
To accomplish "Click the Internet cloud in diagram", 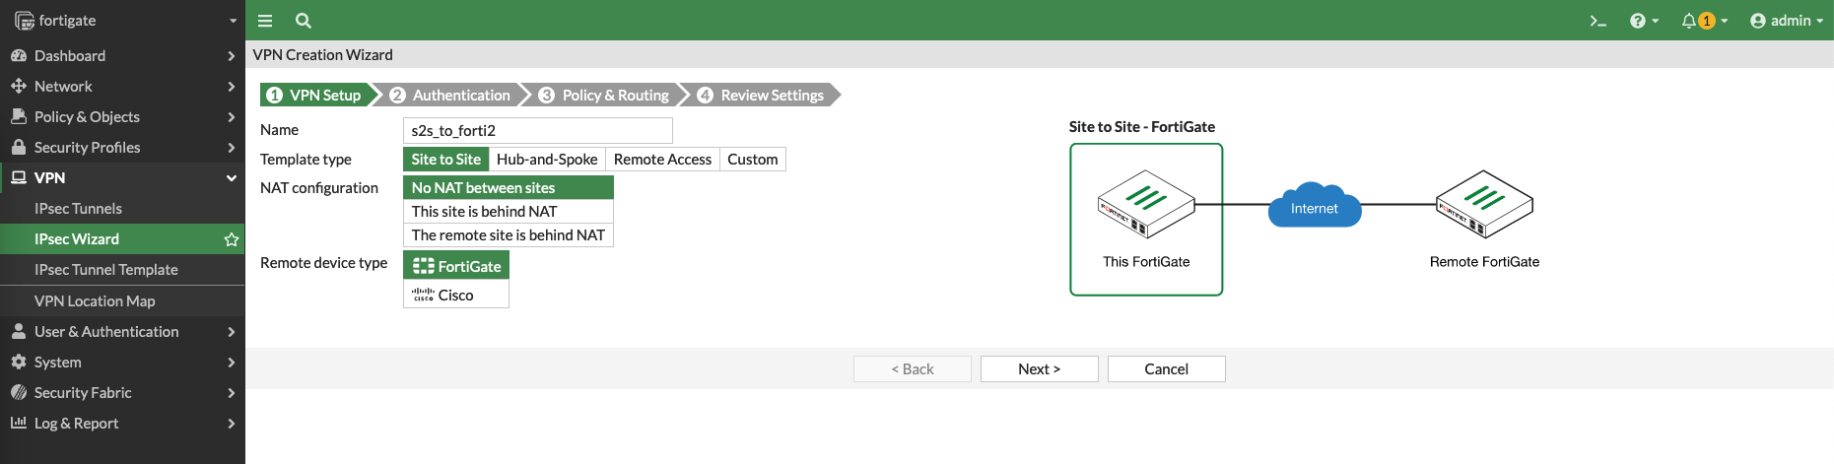I will tap(1314, 207).
